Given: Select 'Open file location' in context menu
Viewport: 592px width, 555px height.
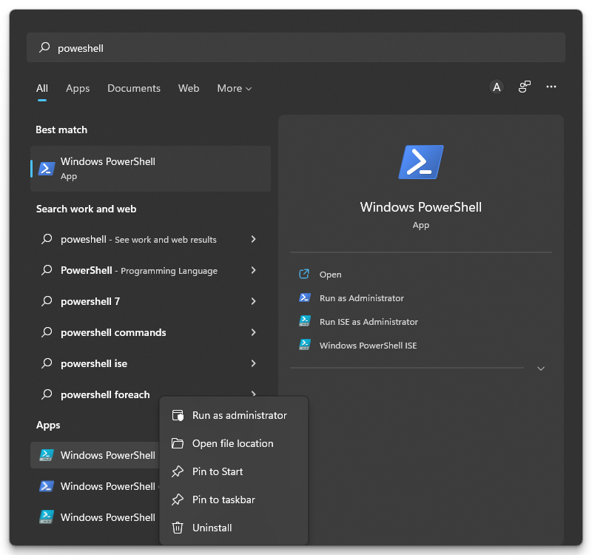Looking at the screenshot, I should click(234, 443).
